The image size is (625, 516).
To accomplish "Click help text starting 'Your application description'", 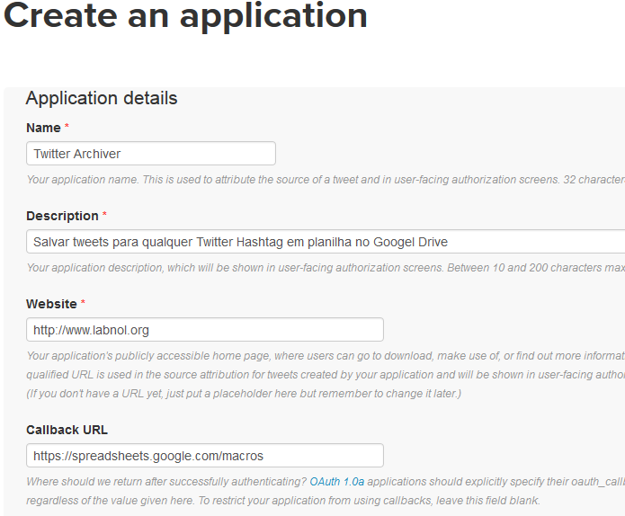I will click(x=326, y=268).
